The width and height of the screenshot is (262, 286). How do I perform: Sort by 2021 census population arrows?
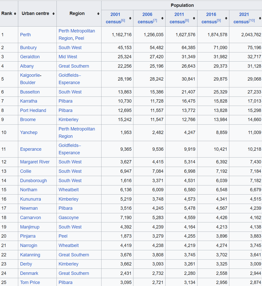(260, 18)
